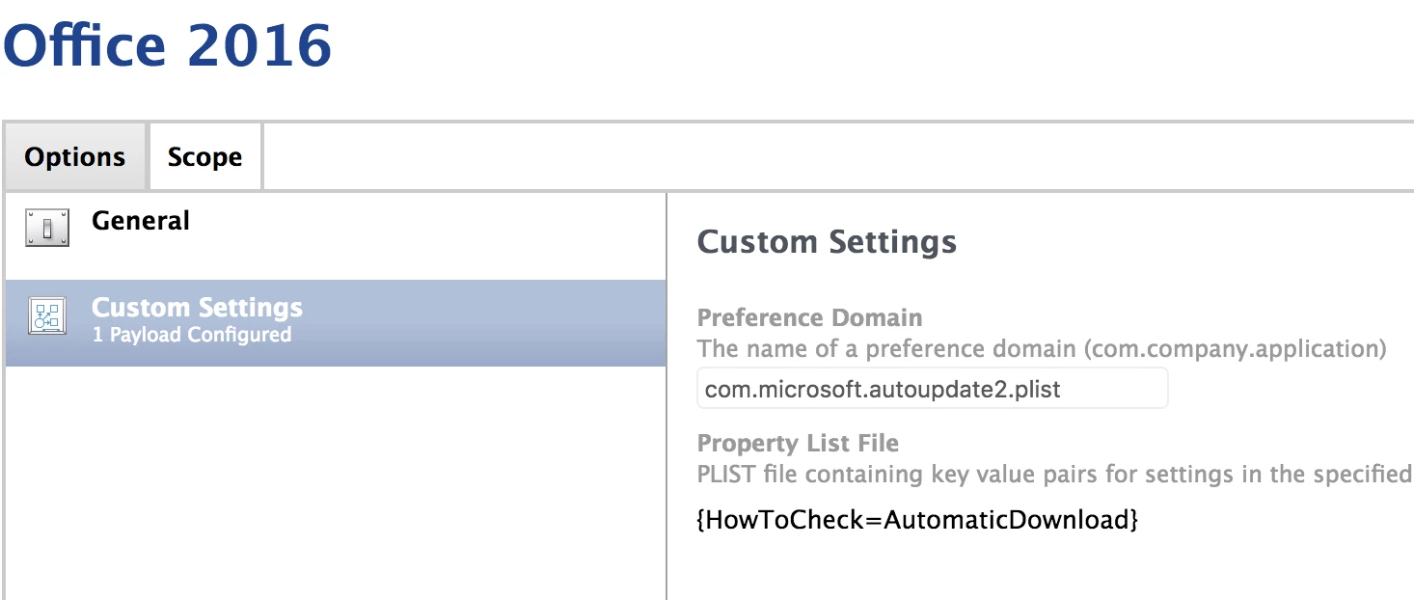
Task: Click the '1 Payload Configured' subtitle
Action: [191, 336]
